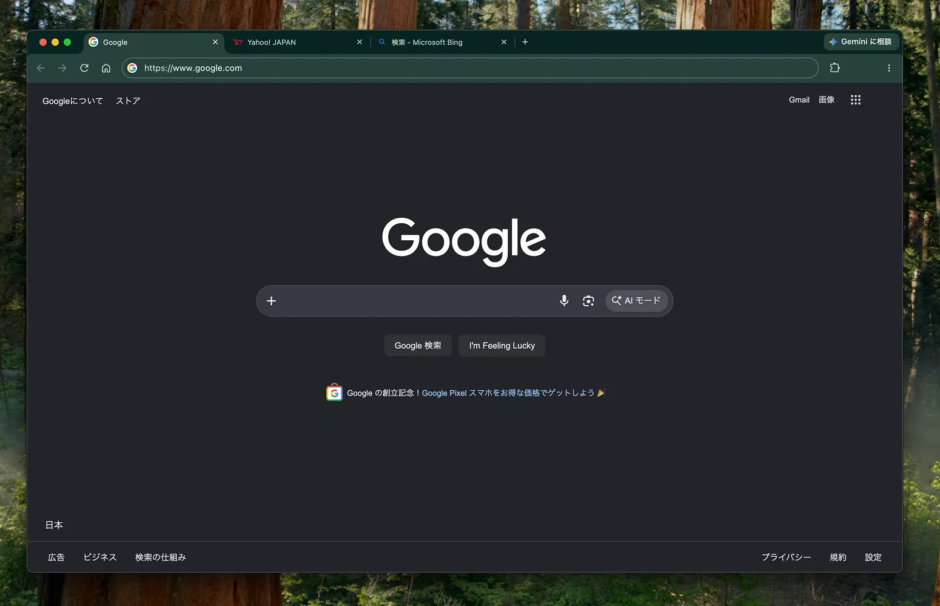Select the Google tab
Screen dimensions: 940x606
click(x=153, y=42)
